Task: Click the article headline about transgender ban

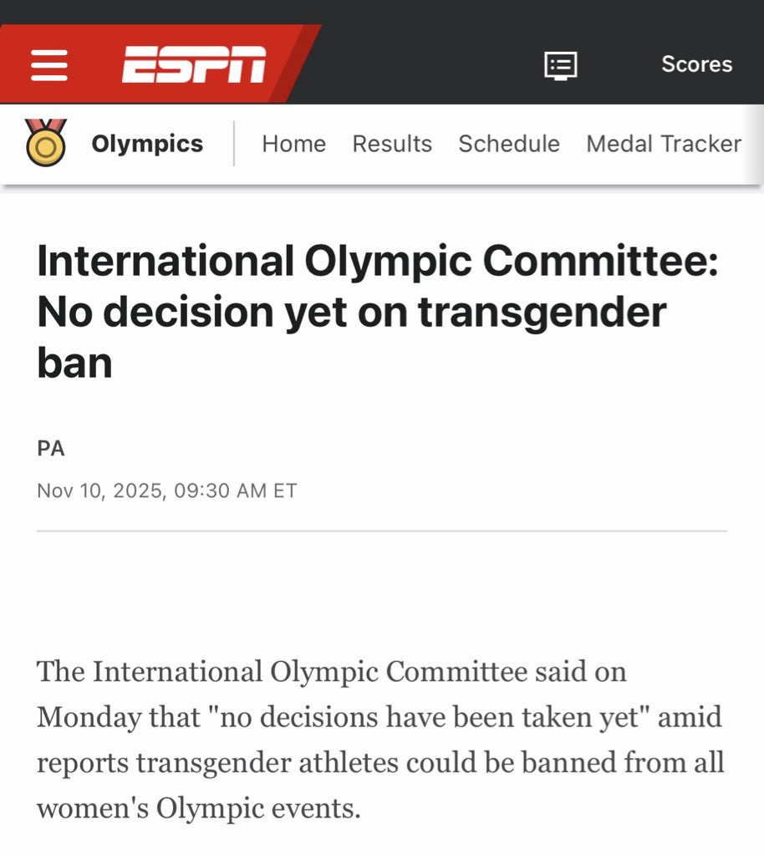Action: click(376, 312)
